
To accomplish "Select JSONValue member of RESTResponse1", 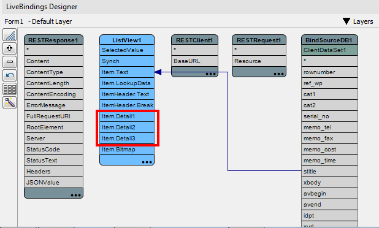I will [53, 183].
